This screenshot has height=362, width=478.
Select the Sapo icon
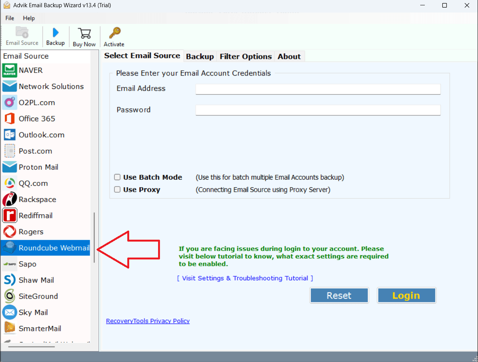coord(9,264)
